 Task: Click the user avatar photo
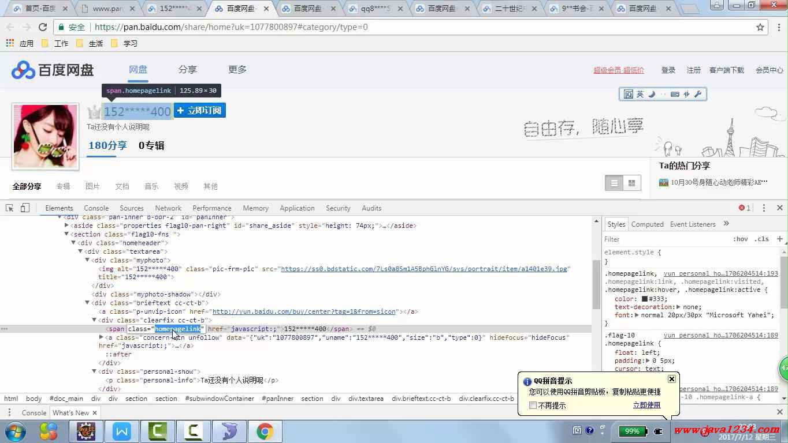coord(46,137)
